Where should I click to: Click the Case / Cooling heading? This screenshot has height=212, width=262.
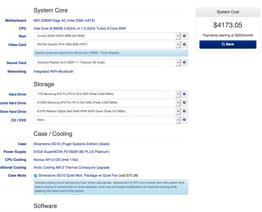pyautogui.click(x=53, y=134)
